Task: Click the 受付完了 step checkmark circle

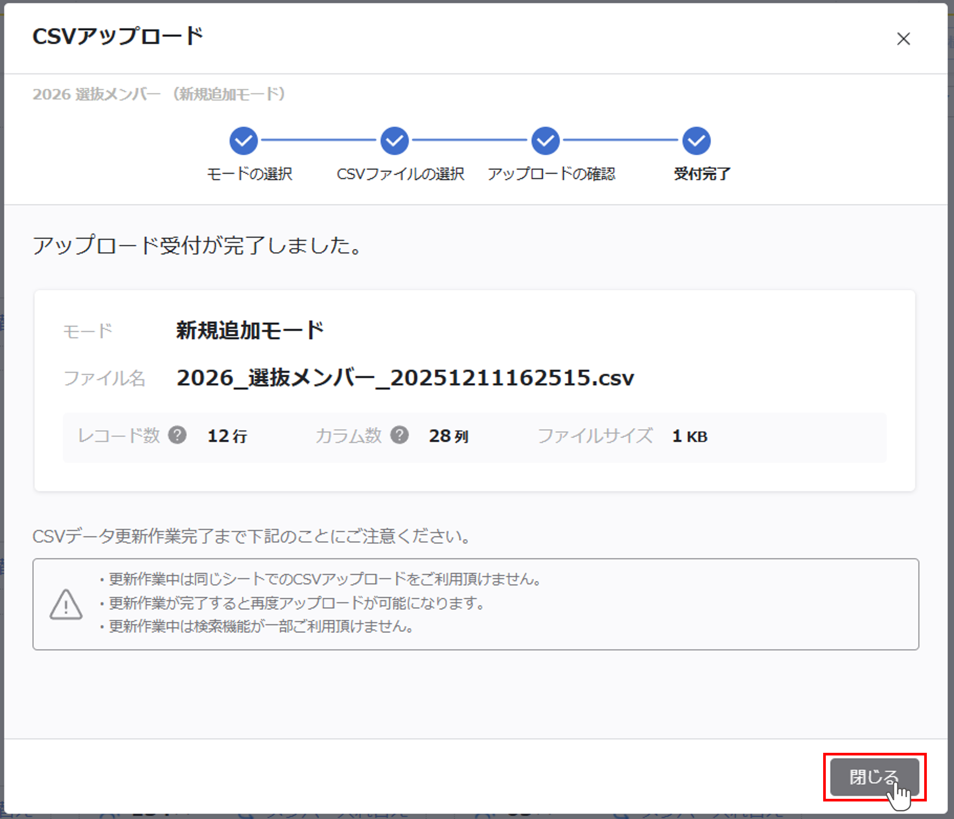Action: (x=697, y=141)
